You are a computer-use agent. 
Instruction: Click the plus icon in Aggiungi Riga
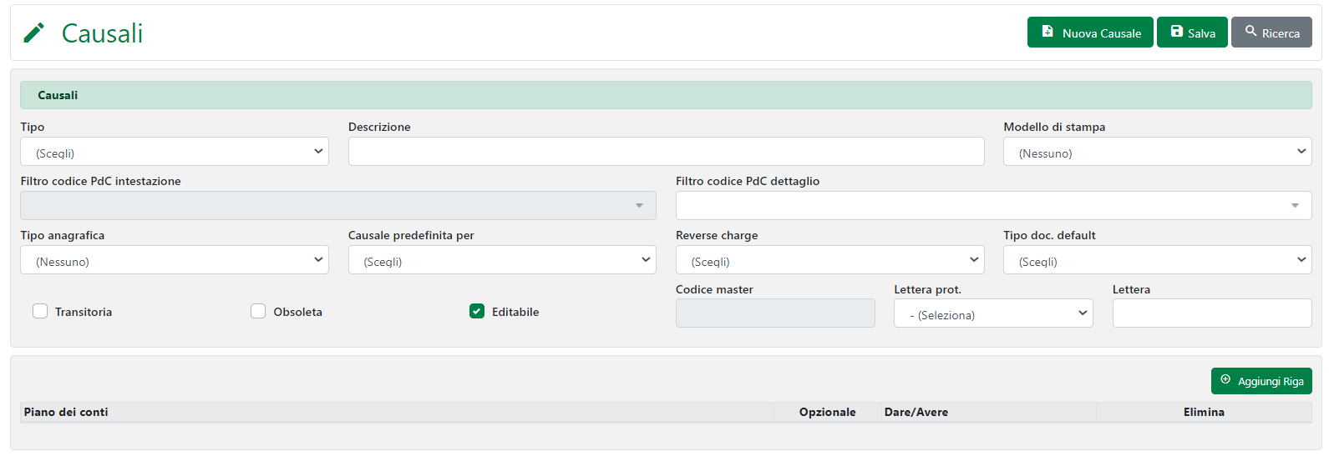pyautogui.click(x=1225, y=380)
